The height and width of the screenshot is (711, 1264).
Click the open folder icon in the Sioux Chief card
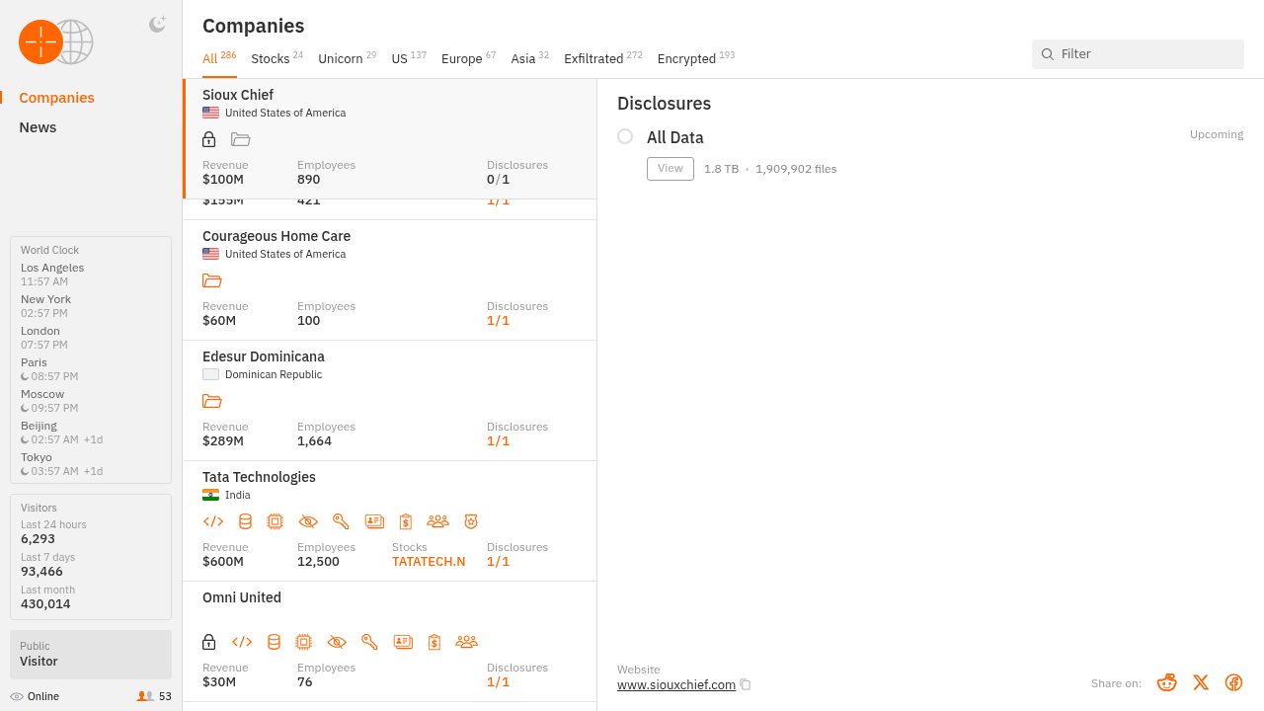[x=241, y=139]
